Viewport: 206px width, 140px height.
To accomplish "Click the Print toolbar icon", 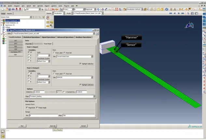I will pos(13,9).
